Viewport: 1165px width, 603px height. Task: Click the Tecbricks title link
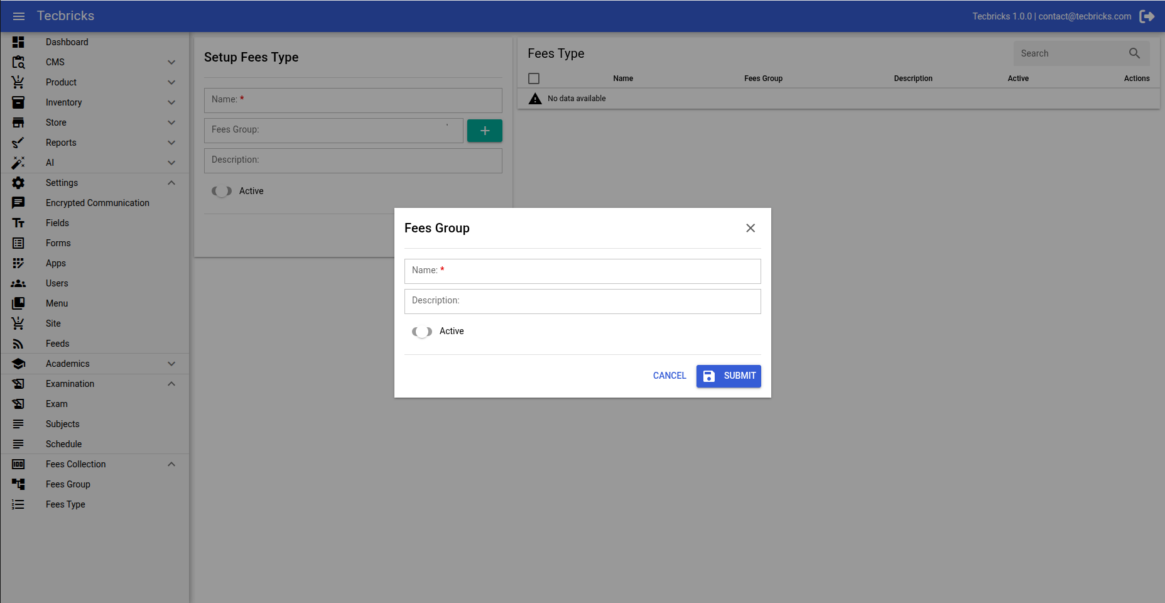(x=65, y=16)
